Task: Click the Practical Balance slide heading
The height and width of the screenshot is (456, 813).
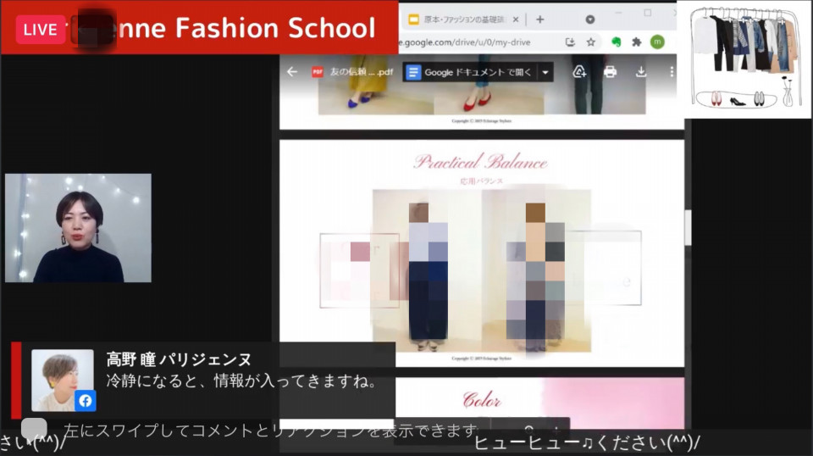Action: pyautogui.click(x=480, y=162)
